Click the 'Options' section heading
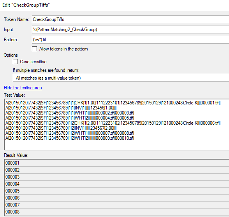 tap(11, 55)
